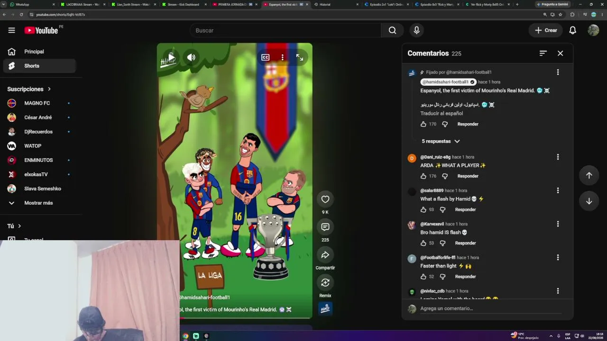
Task: Open the @hamidsahari-football1 author badge in comments
Action: tap(448, 82)
